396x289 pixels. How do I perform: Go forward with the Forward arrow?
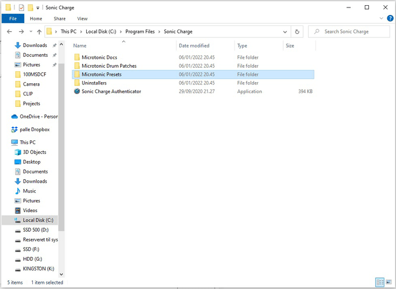pos(21,32)
